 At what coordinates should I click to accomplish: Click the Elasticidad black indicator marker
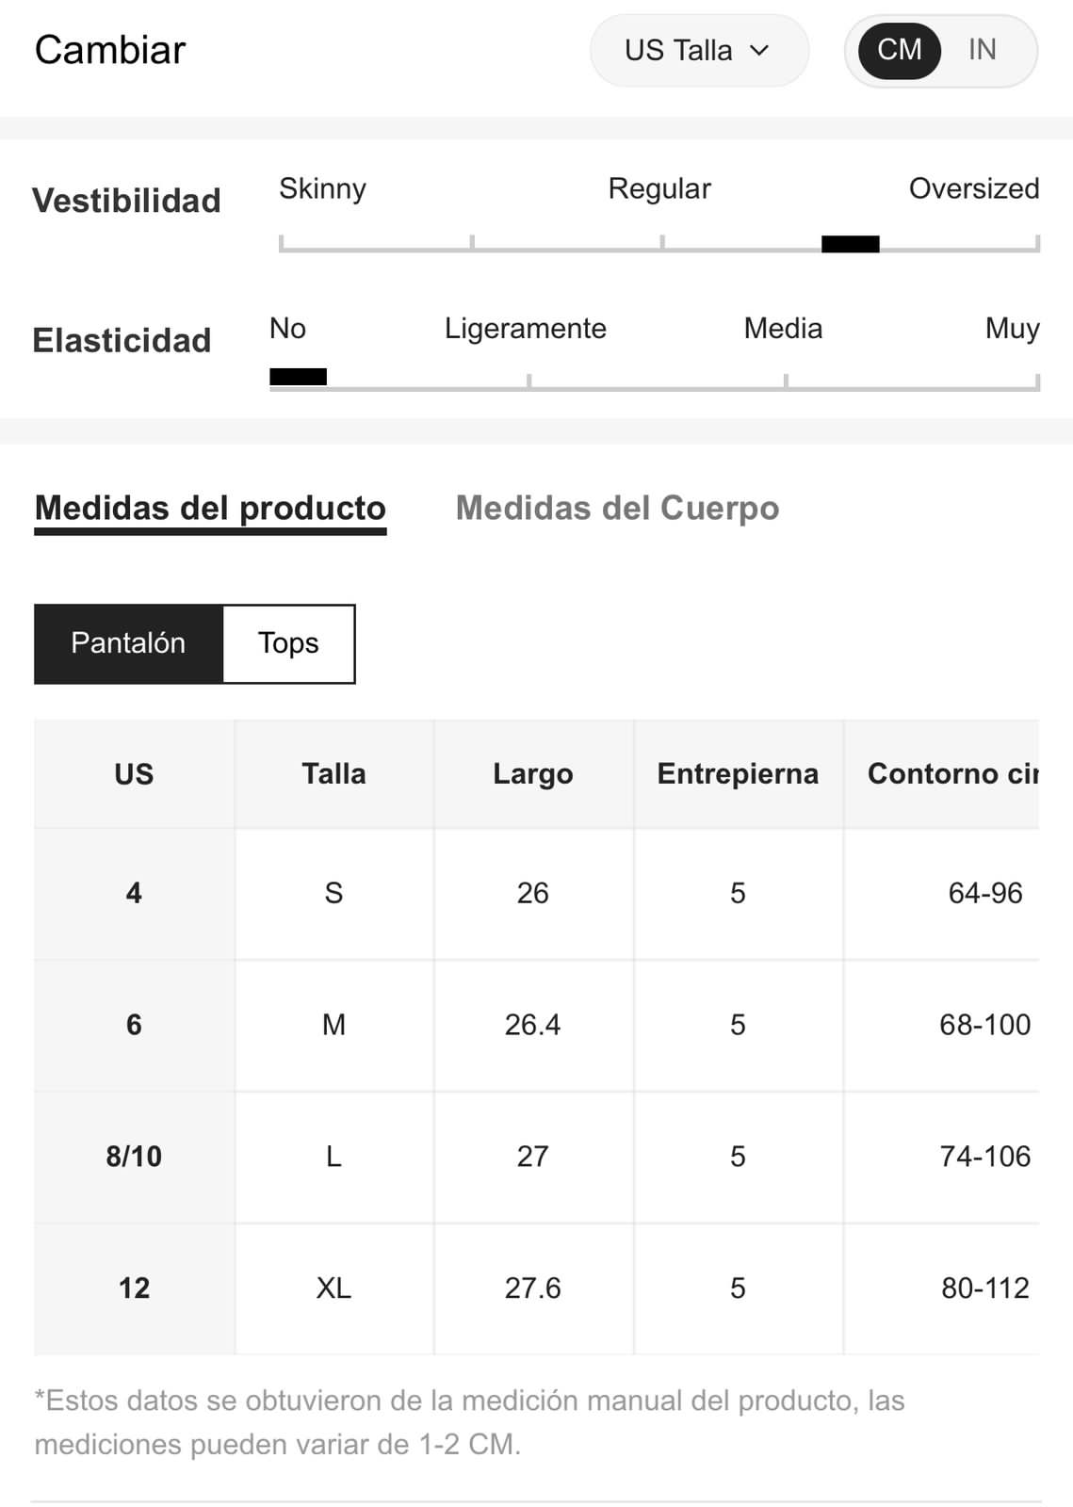point(298,377)
